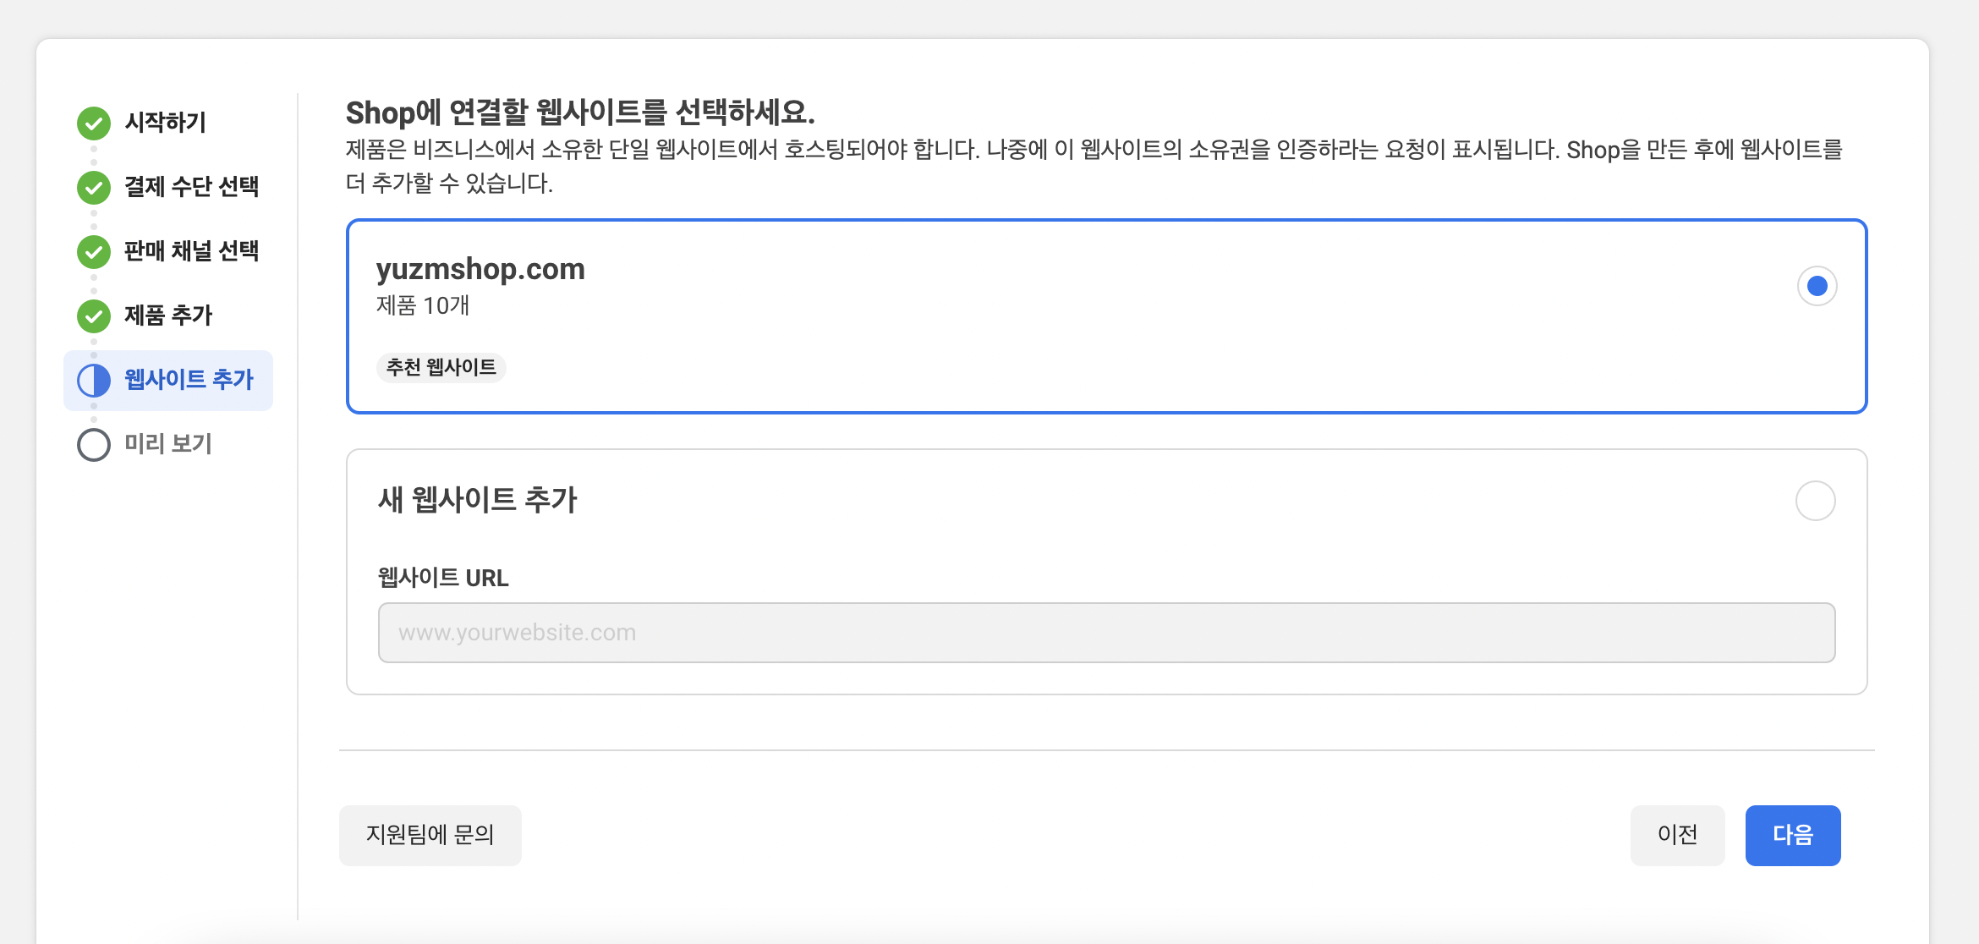Open the 판매 채널 선택 step
This screenshot has width=1979, height=944.
(x=192, y=251)
